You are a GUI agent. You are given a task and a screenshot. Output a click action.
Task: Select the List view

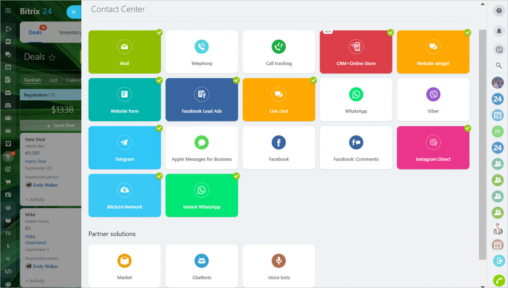pyautogui.click(x=54, y=80)
